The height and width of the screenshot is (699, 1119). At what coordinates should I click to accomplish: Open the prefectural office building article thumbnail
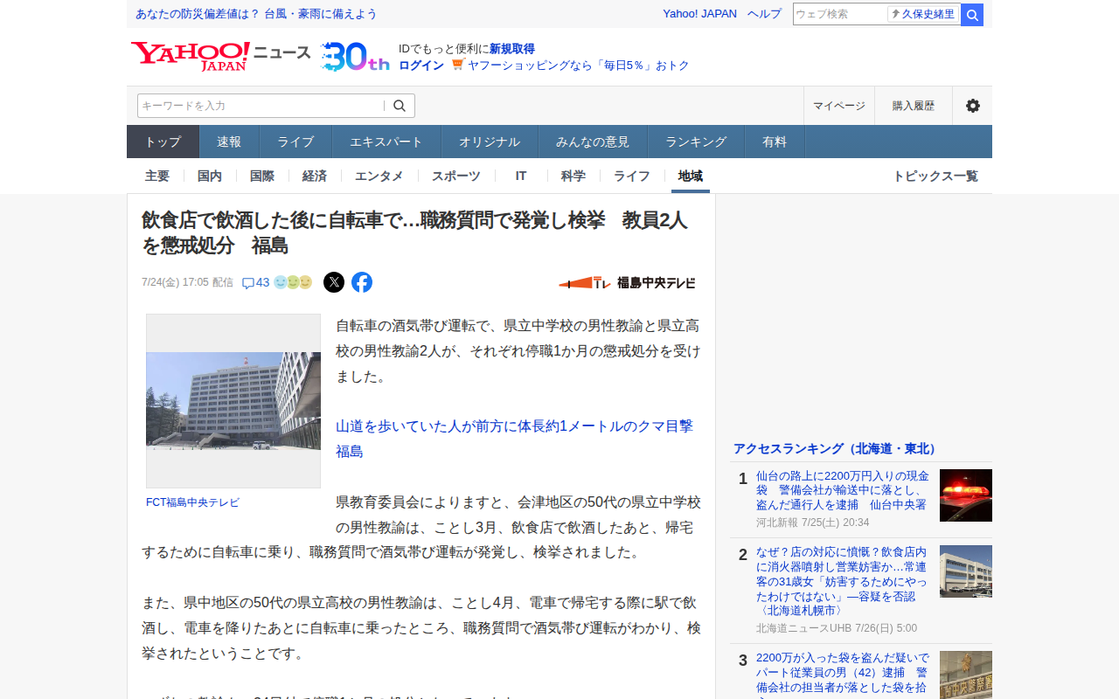click(233, 401)
